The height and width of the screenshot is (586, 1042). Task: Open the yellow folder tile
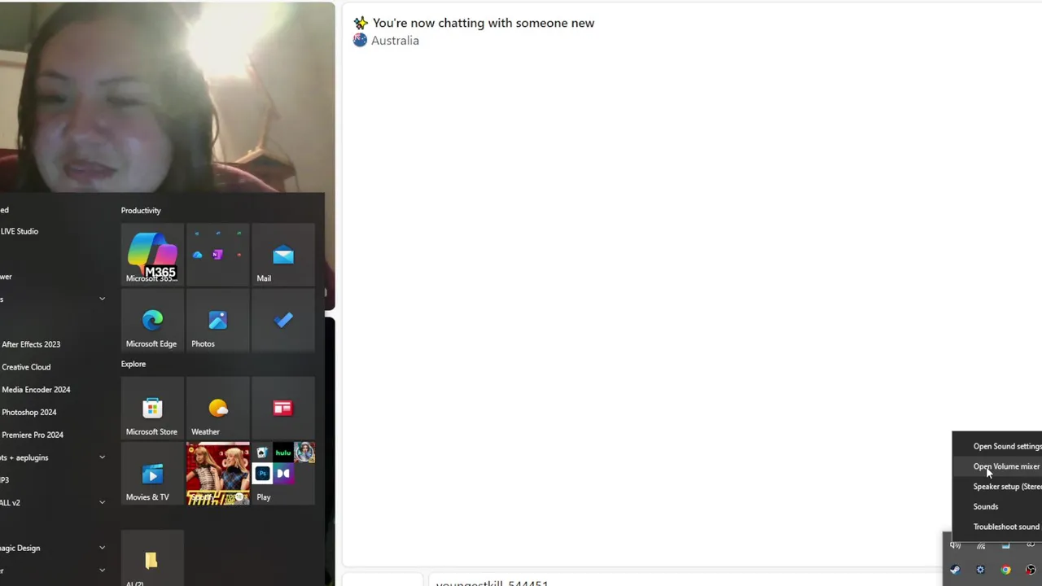coord(152,558)
